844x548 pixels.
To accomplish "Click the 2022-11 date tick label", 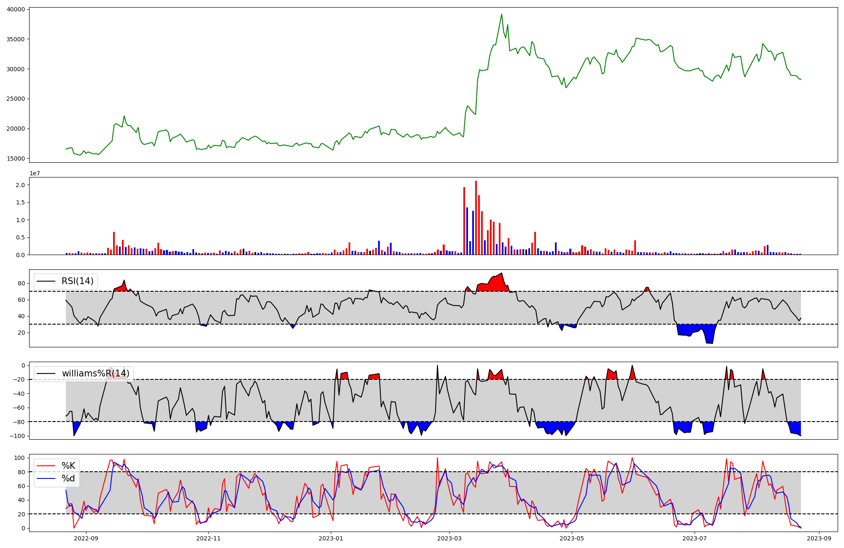I will (208, 538).
